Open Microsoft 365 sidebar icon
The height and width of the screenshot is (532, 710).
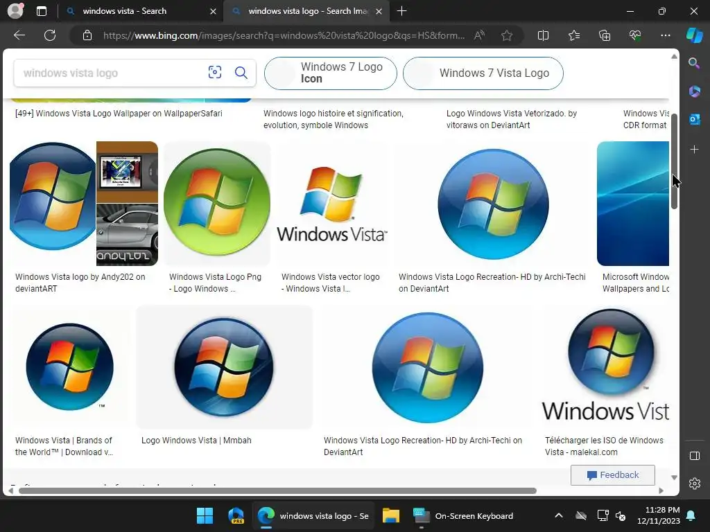(x=694, y=91)
